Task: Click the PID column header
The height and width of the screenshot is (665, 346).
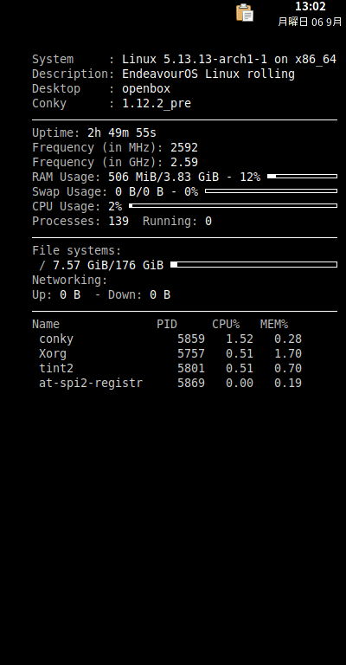Action: (167, 325)
